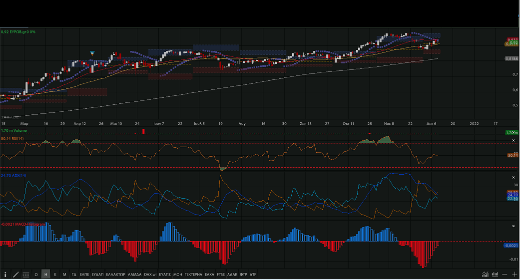This screenshot has height=280, width=520.
Task: Click the Ιουν 7 date axis label
Action: point(158,124)
